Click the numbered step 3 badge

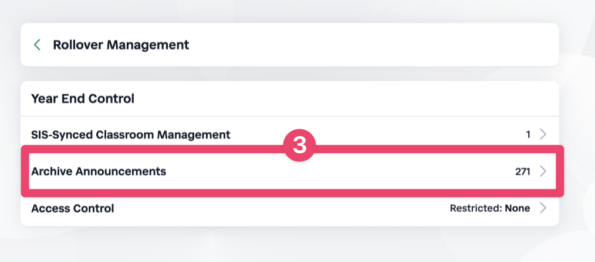click(299, 146)
